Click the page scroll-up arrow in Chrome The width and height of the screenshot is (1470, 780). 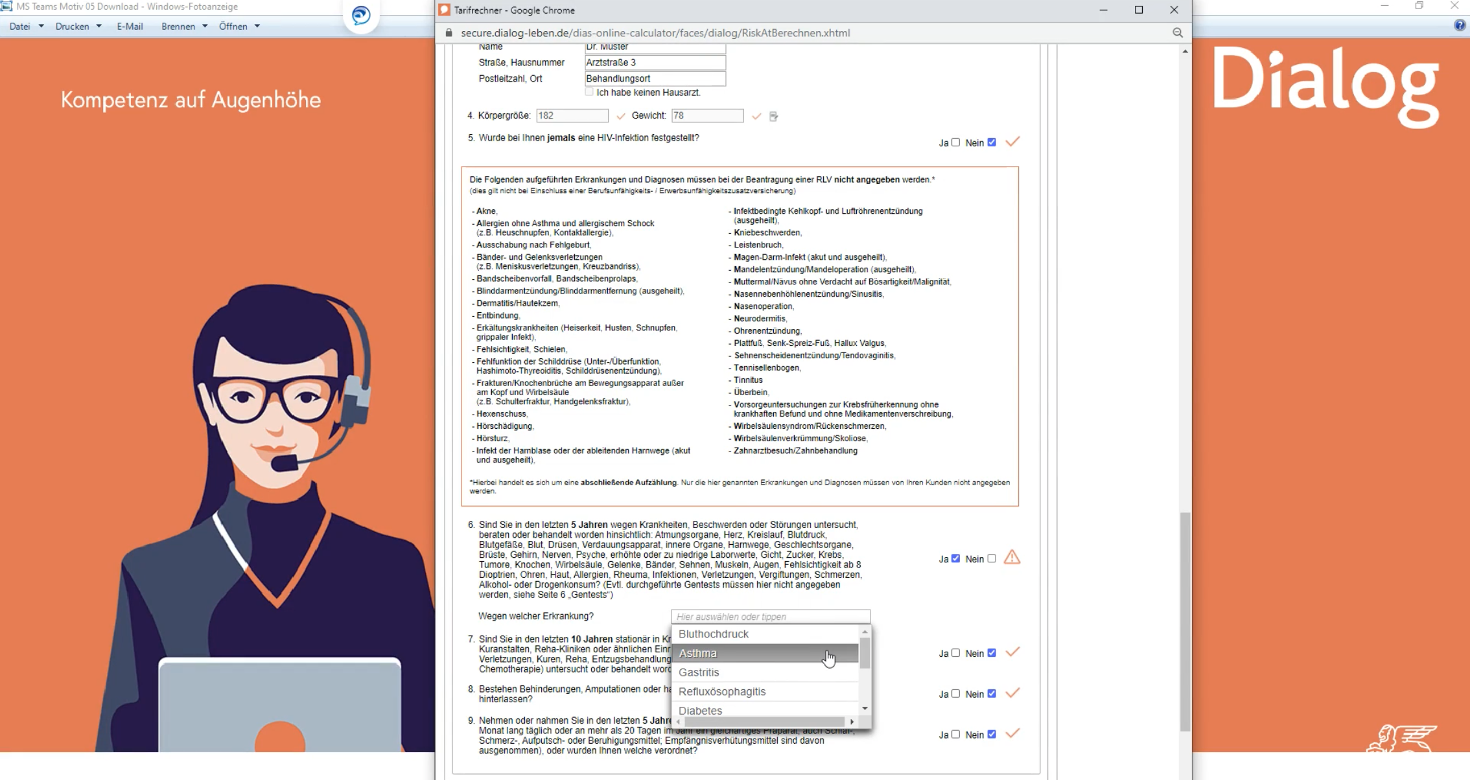tap(1185, 51)
